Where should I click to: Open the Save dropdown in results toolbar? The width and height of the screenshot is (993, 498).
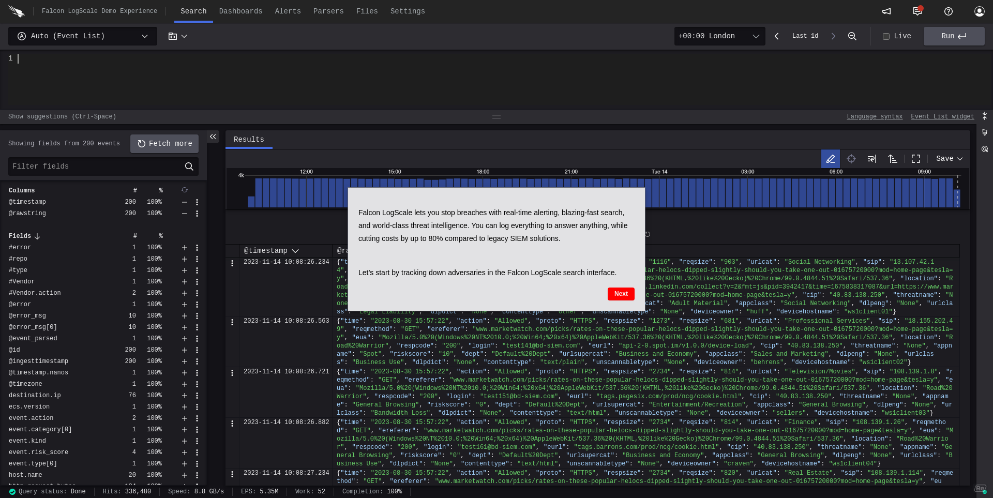pyautogui.click(x=950, y=159)
